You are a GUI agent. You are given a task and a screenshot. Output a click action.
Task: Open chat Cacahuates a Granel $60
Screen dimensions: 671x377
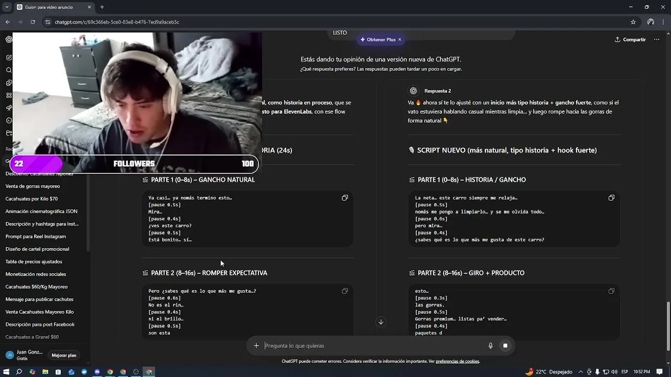tap(32, 337)
